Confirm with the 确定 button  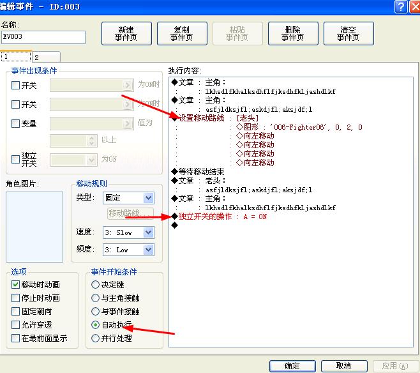coord(292,366)
